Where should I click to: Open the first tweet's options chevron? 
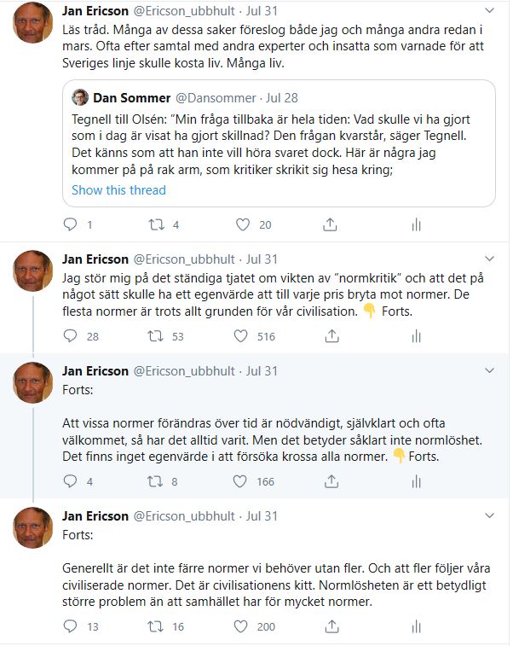(x=489, y=11)
